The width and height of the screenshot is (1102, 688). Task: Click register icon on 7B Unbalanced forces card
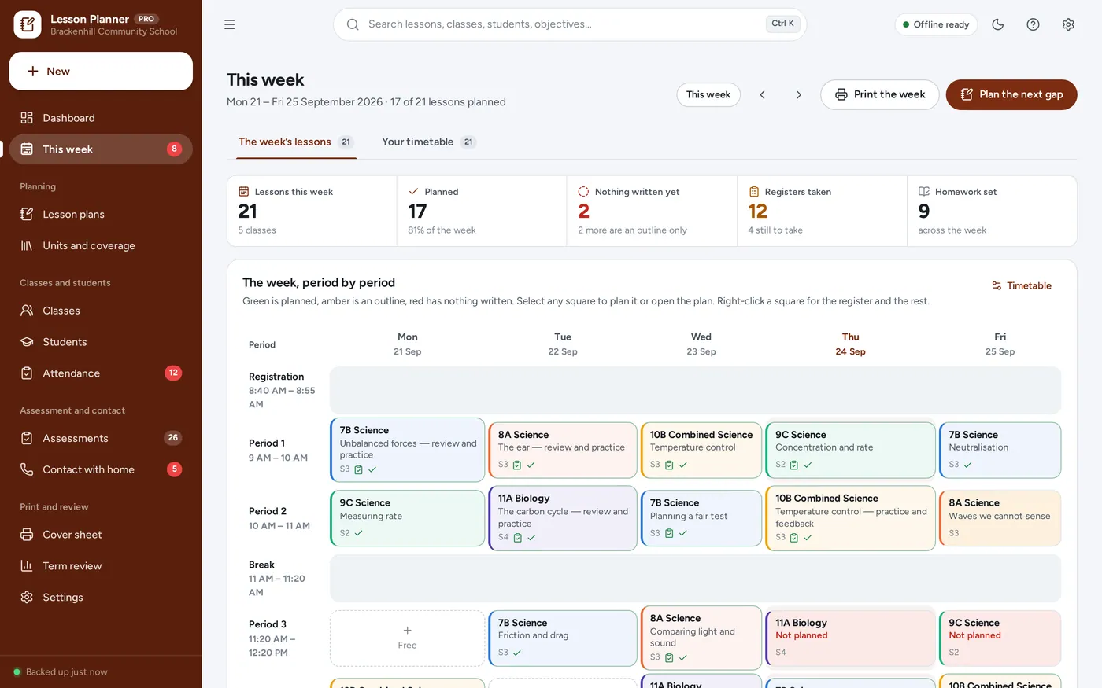[x=359, y=469]
